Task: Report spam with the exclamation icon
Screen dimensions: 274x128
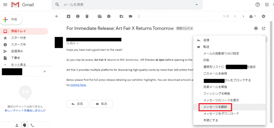Action: tap(78, 16)
